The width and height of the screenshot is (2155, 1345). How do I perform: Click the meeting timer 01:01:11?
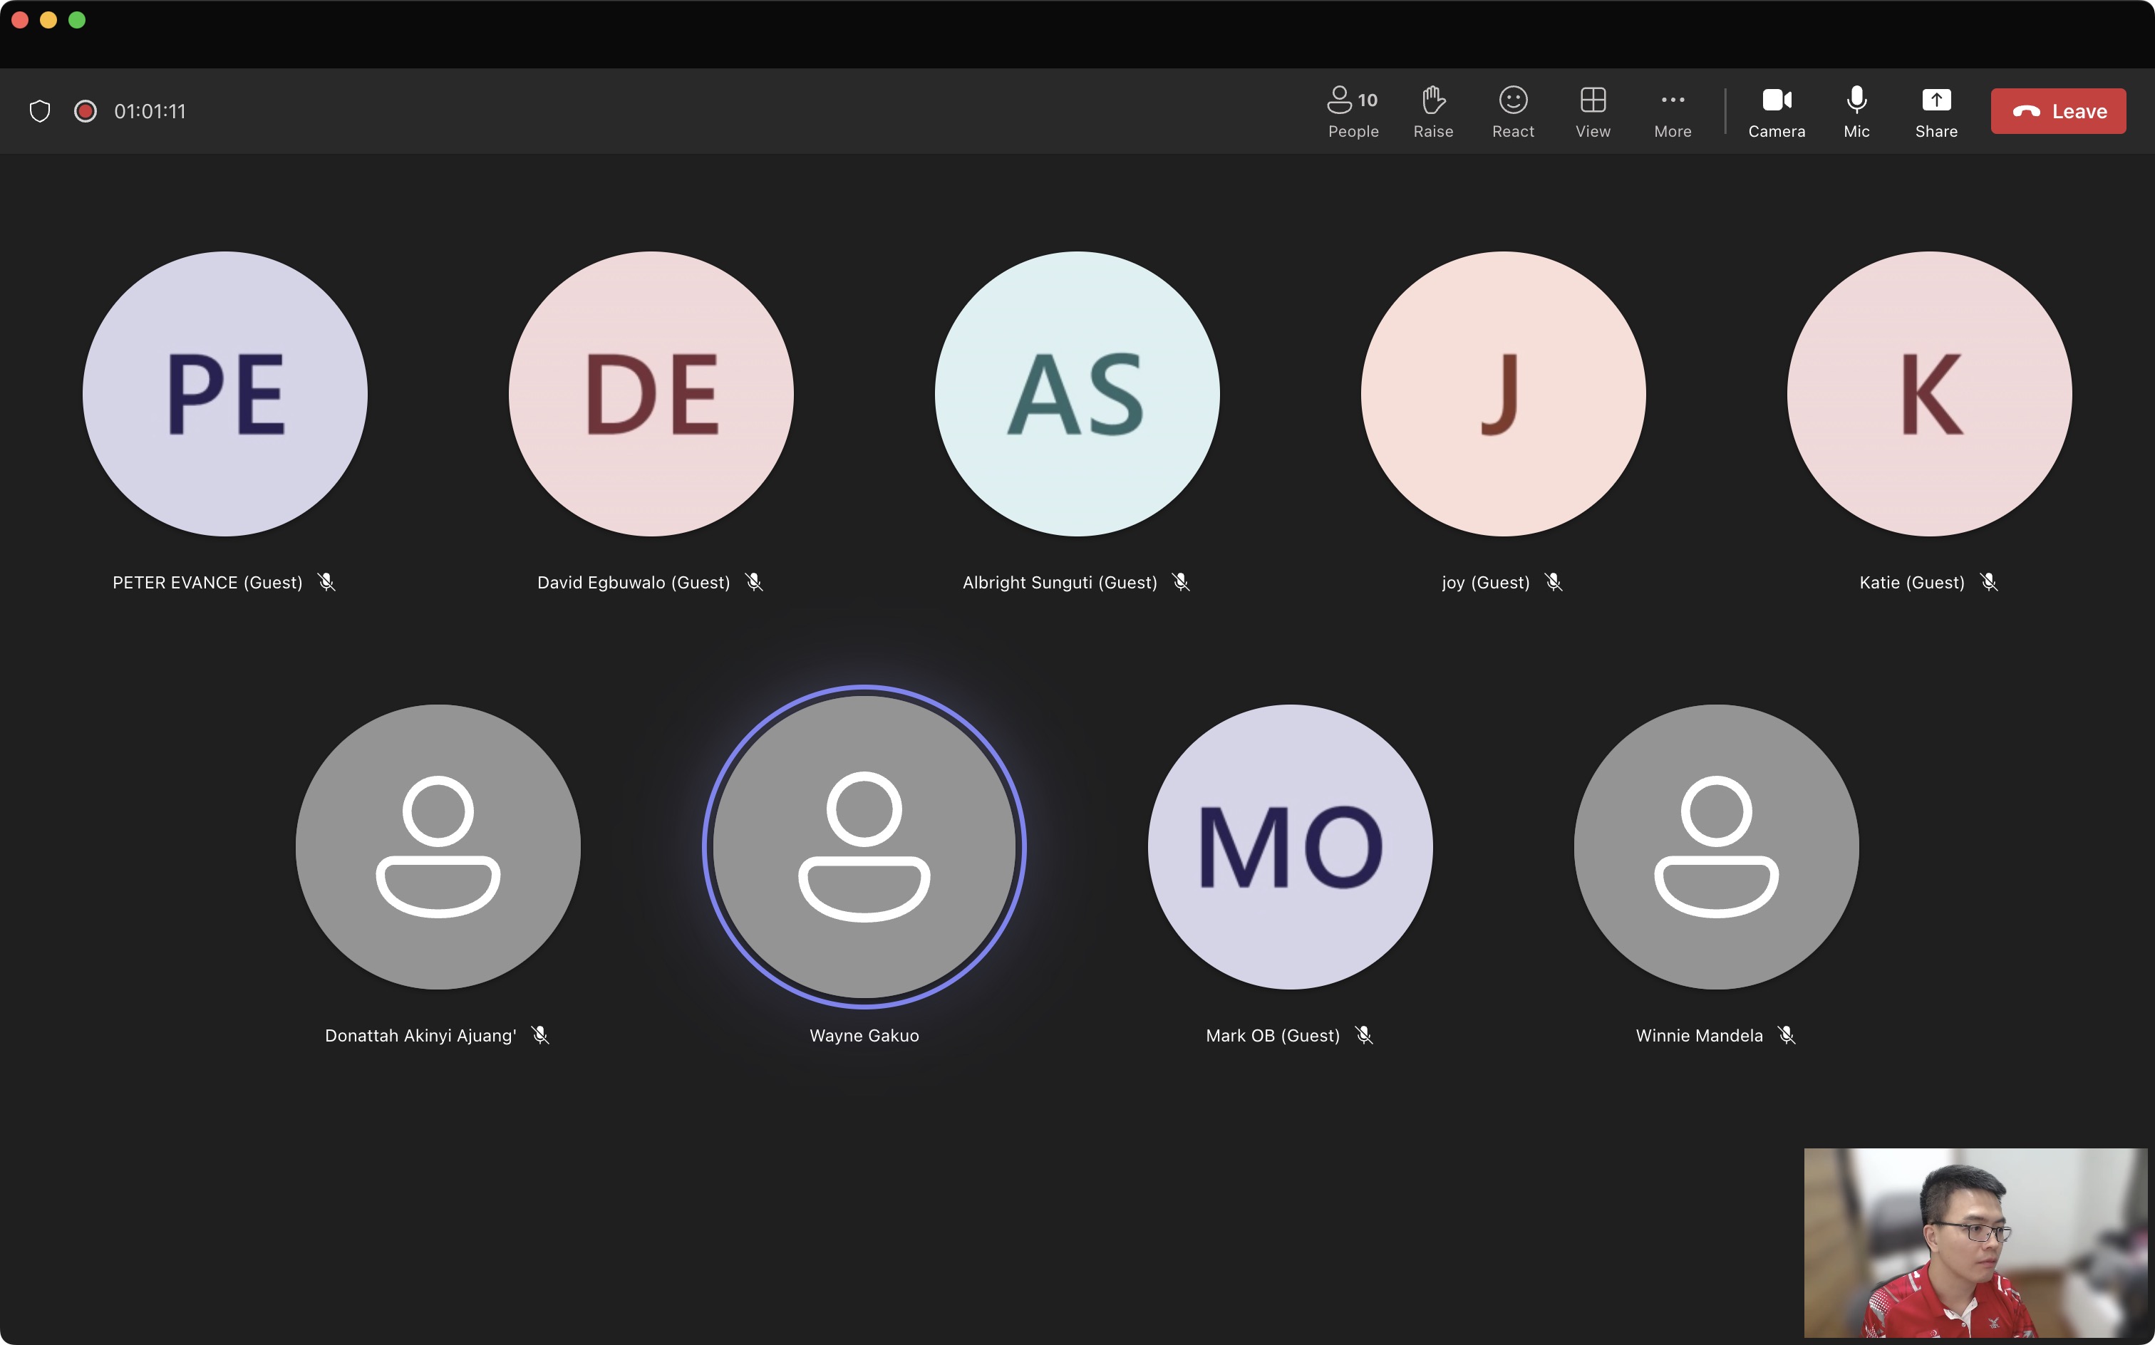coord(150,111)
